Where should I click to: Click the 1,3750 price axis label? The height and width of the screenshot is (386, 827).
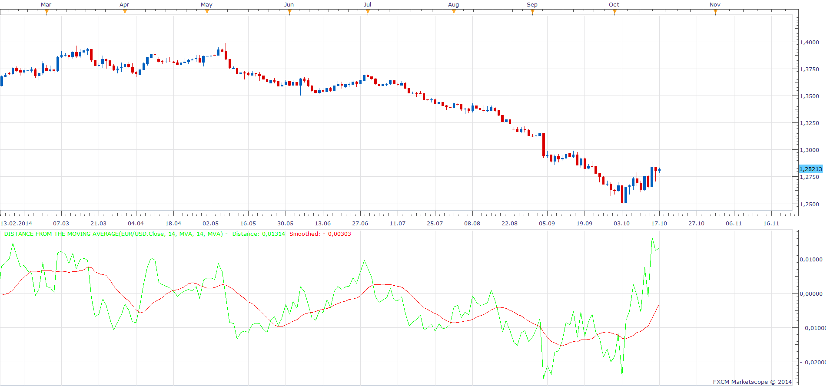(x=809, y=69)
